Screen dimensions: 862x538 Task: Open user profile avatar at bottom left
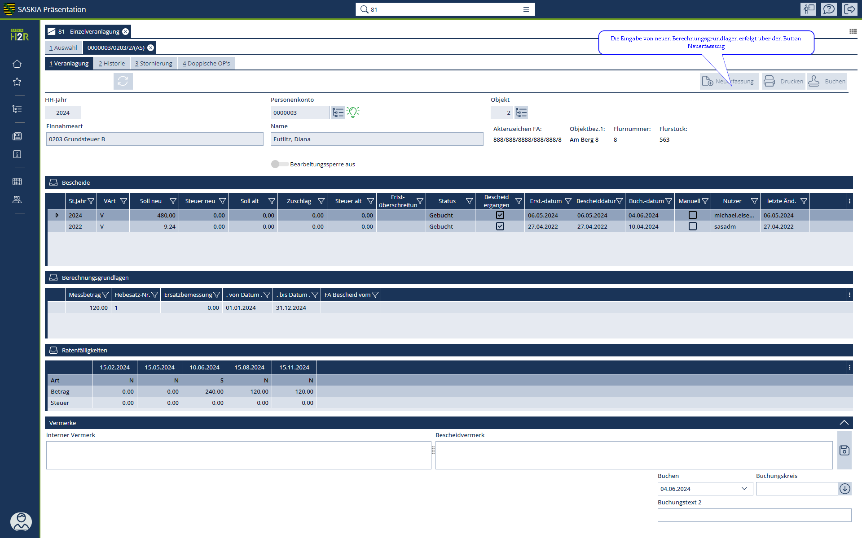point(21,521)
